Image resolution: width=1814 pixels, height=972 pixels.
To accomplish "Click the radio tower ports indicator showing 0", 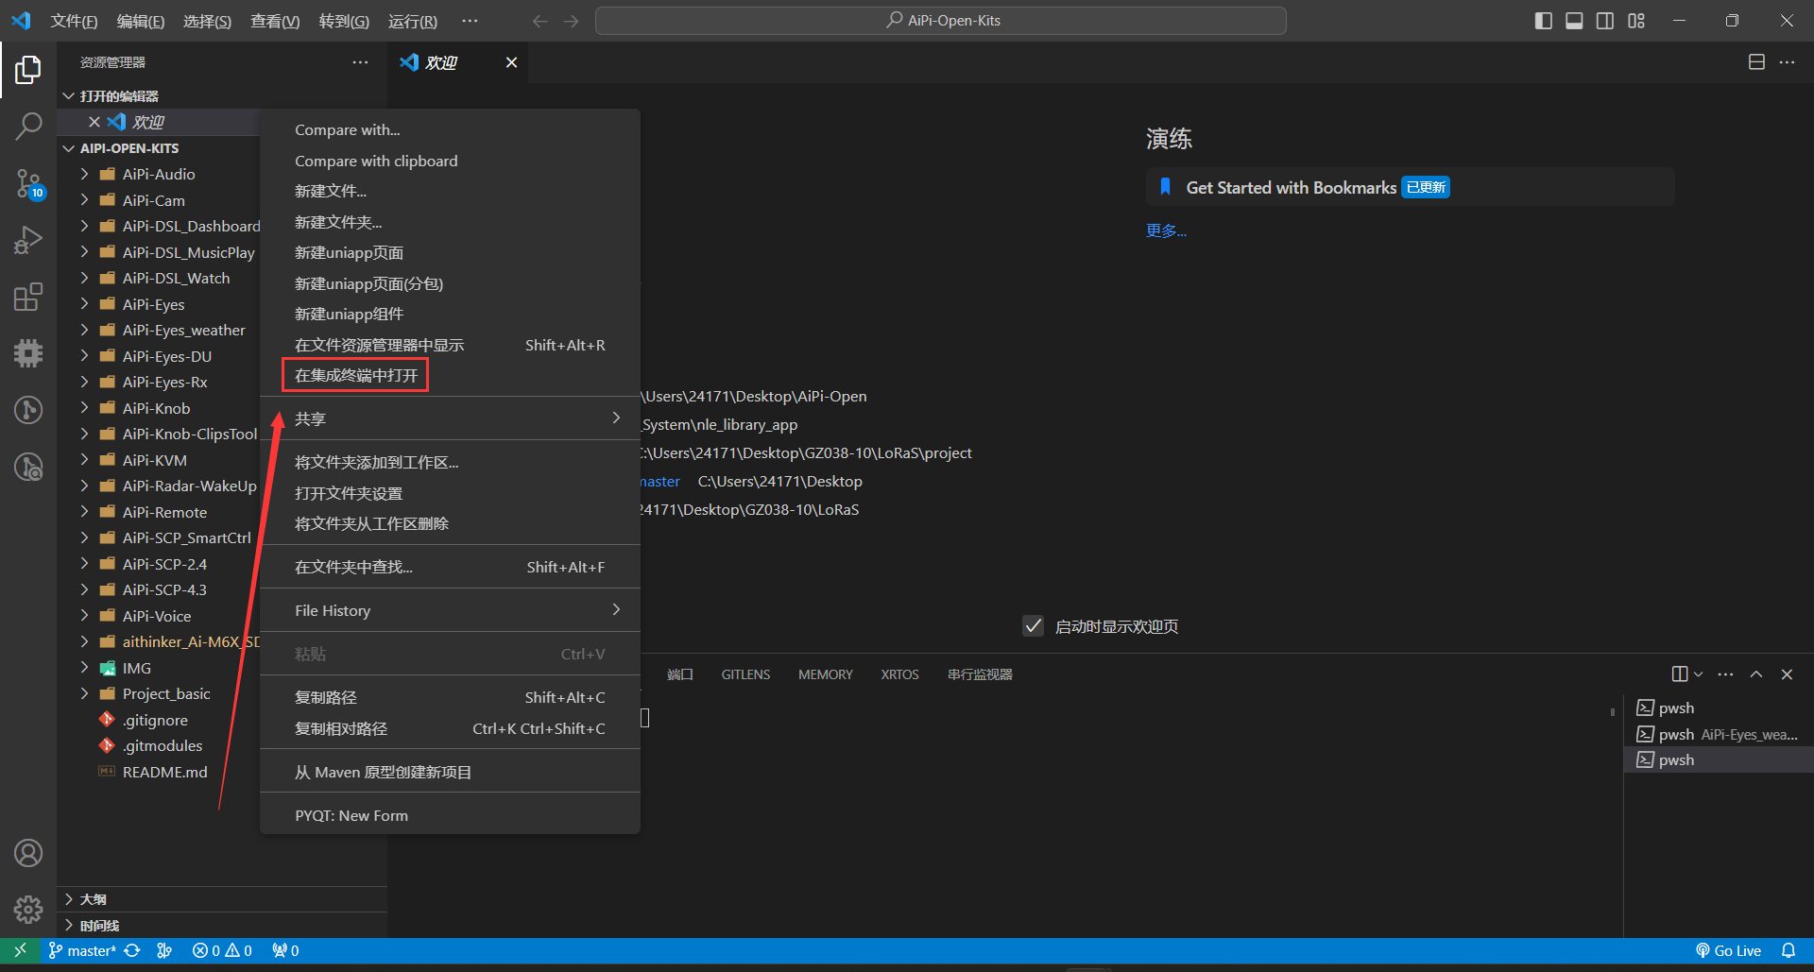I will 285,950.
